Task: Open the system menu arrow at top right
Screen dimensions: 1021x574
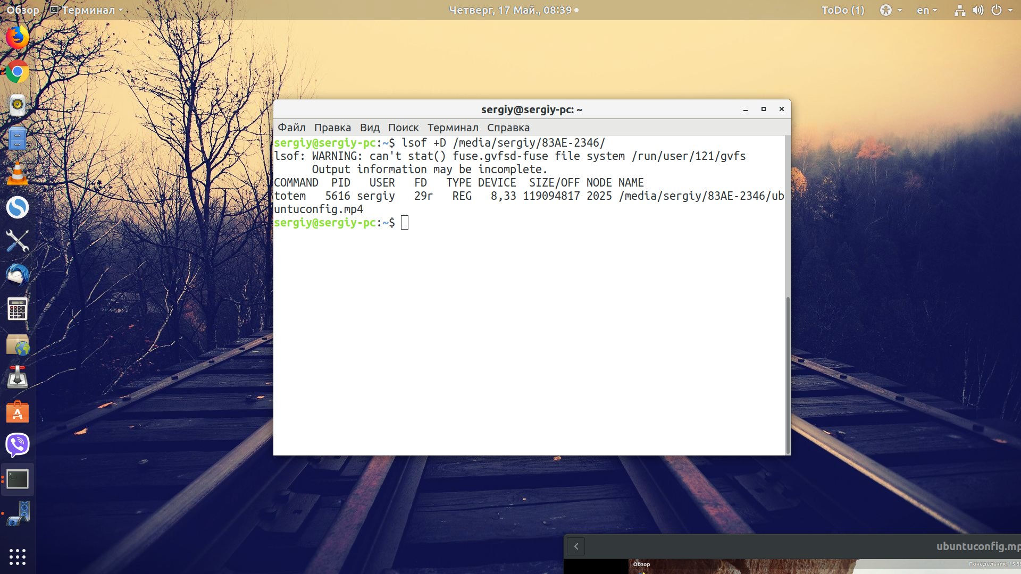Action: pos(1010,10)
